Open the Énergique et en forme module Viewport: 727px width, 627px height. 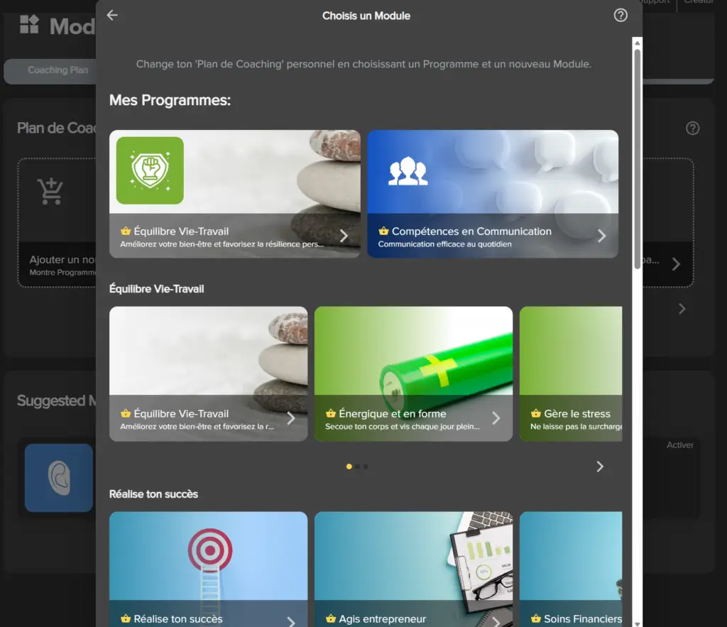[x=413, y=374]
